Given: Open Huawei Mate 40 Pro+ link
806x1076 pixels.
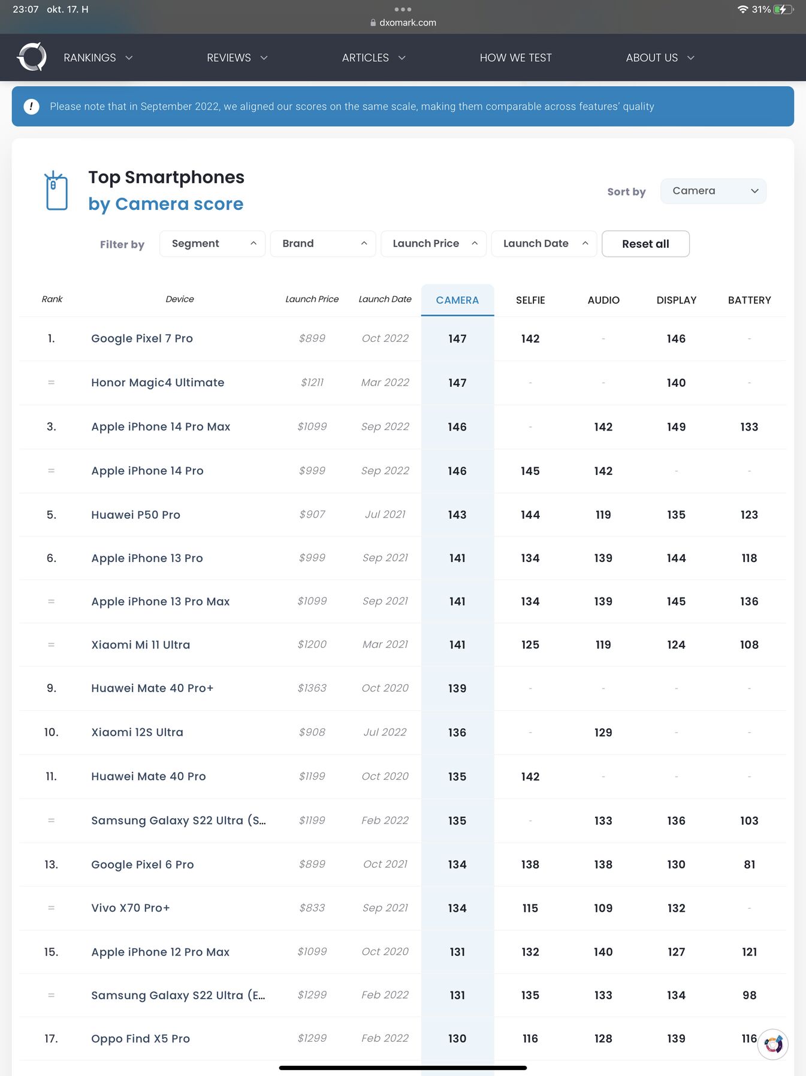Looking at the screenshot, I should point(152,688).
